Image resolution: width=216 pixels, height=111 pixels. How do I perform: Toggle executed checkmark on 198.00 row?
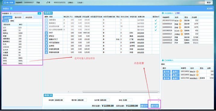click(156, 27)
